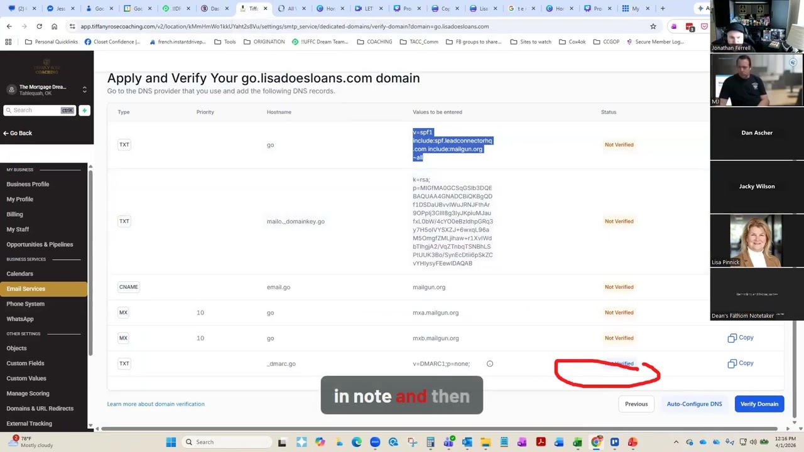Open Business Profile in sidebar
Screen dimensions: 804x452
point(28,184)
